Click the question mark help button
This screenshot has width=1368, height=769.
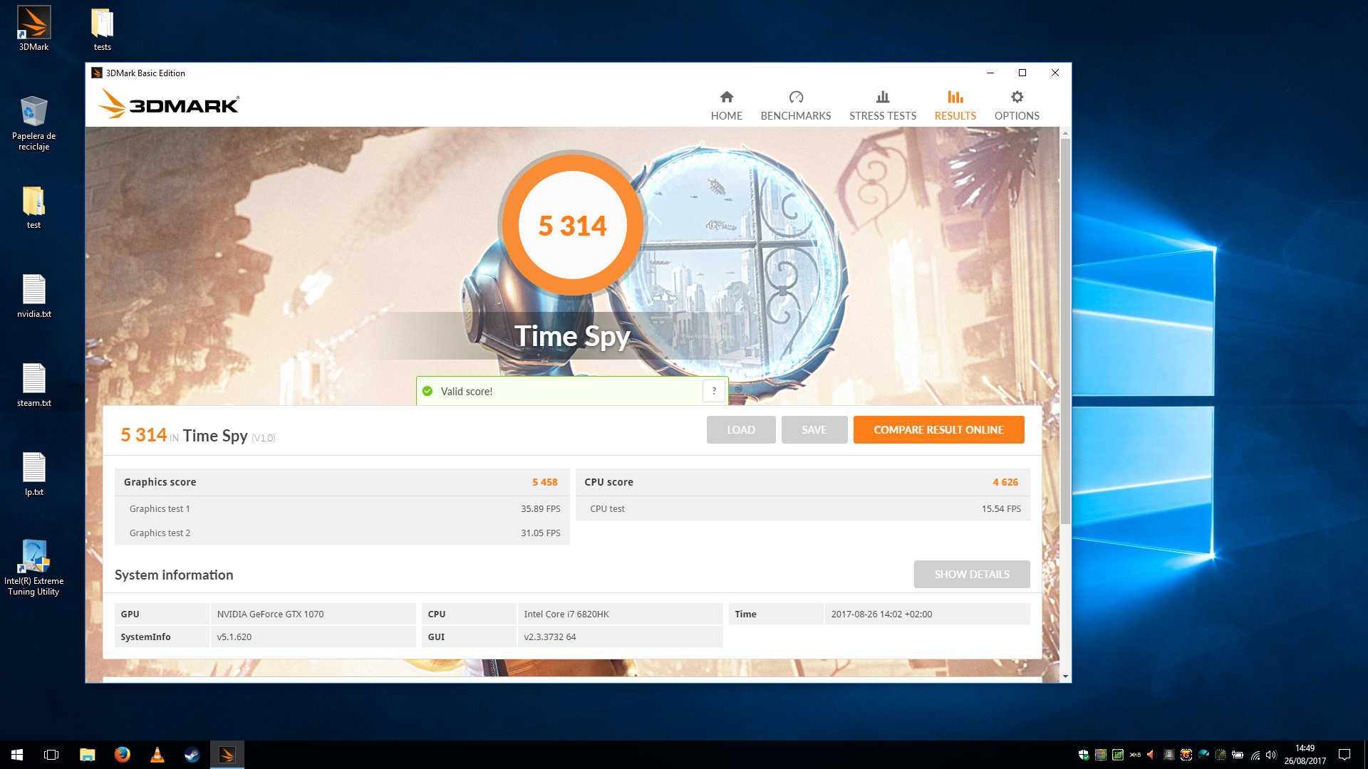pos(714,391)
